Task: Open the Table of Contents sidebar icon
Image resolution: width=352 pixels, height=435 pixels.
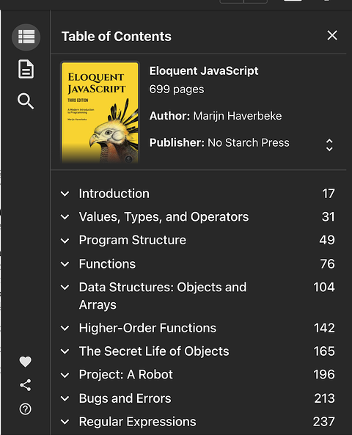Action: [x=26, y=37]
